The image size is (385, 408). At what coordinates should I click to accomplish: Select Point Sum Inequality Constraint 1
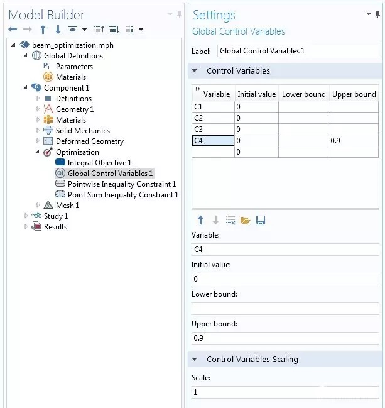click(x=123, y=195)
